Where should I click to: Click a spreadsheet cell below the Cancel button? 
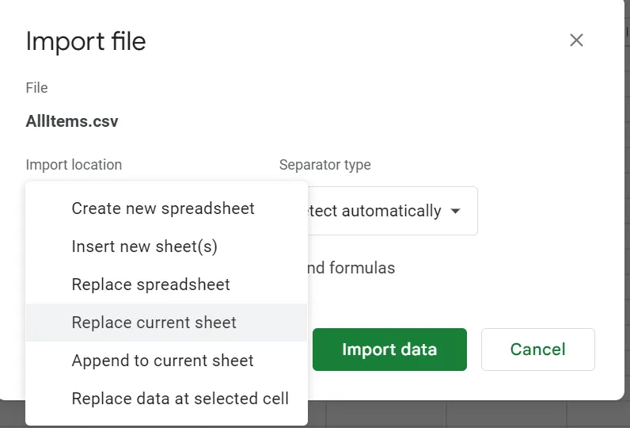(507, 415)
